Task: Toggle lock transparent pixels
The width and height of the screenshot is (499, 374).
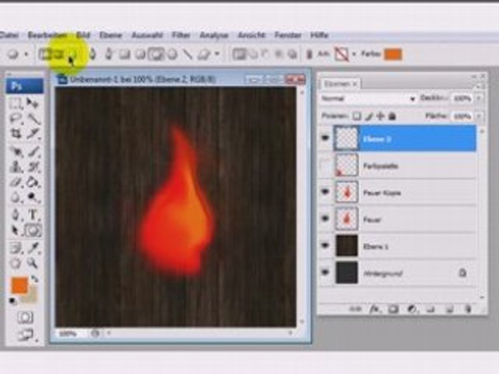Action: [x=357, y=116]
